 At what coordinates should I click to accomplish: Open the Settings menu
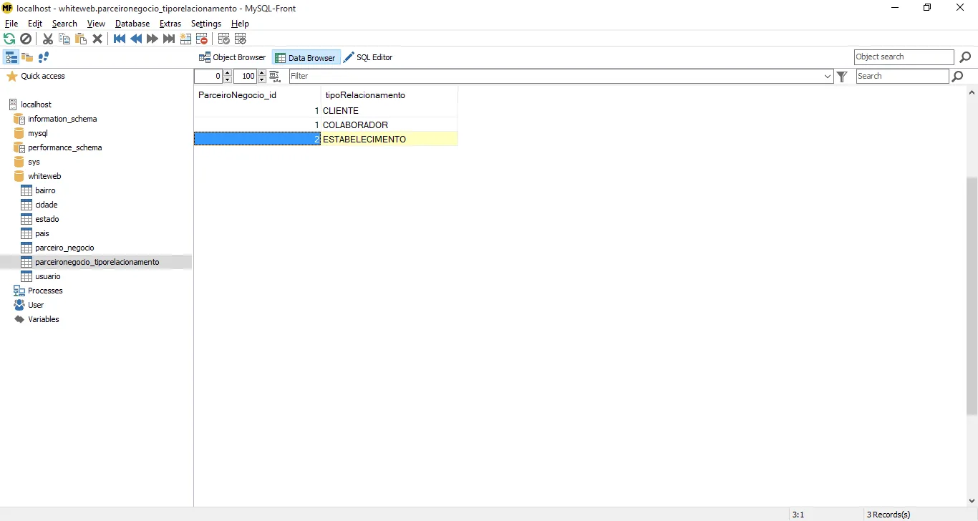206,24
